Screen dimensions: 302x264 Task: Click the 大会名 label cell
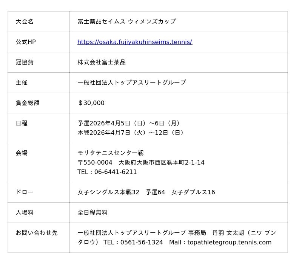coord(25,21)
